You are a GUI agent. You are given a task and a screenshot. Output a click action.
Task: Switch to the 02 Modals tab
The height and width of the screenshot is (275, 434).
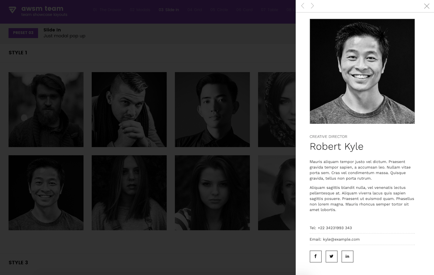click(140, 10)
